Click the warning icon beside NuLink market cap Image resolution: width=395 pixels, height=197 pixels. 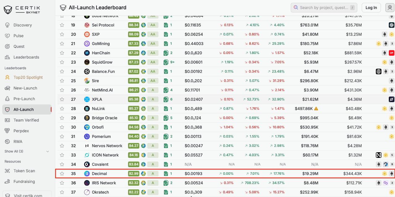(316, 109)
